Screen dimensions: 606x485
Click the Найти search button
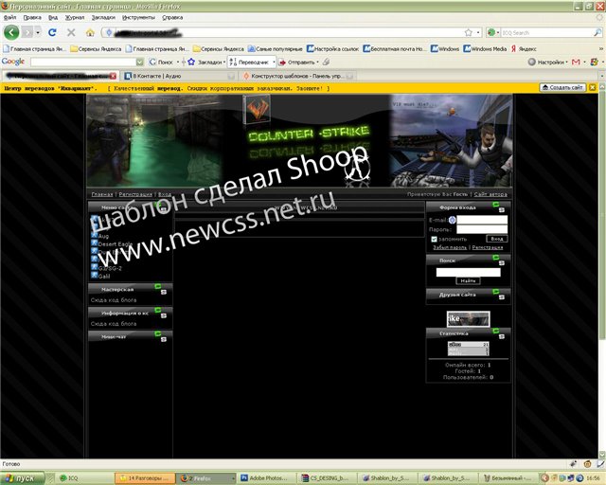tap(468, 280)
